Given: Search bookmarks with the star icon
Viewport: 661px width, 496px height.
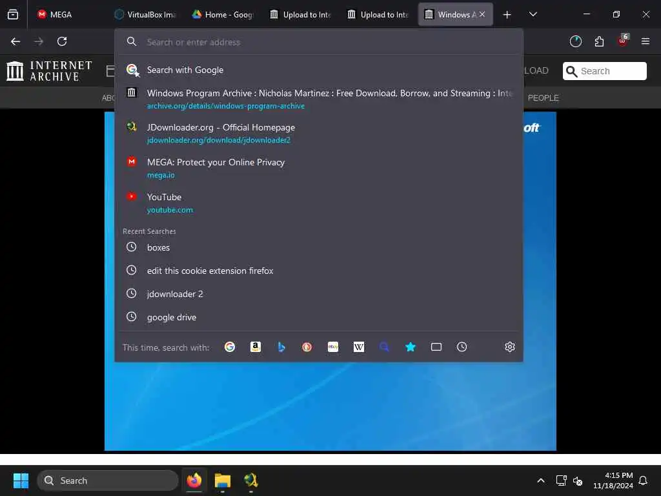Looking at the screenshot, I should (x=410, y=347).
